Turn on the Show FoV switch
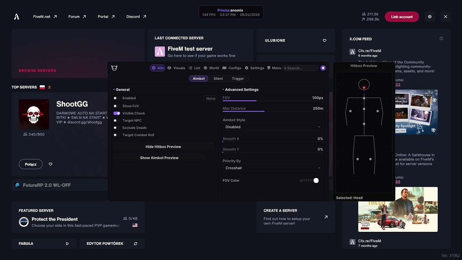 click(117, 106)
